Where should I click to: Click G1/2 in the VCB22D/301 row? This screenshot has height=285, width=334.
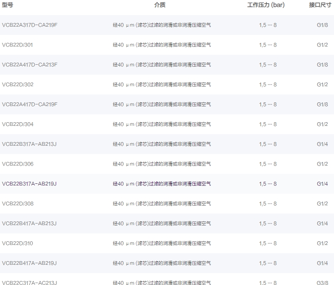point(322,45)
